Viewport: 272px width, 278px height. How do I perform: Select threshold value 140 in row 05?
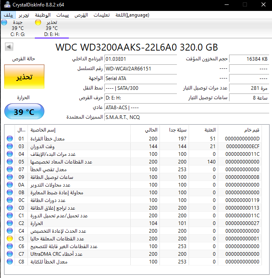(211, 162)
